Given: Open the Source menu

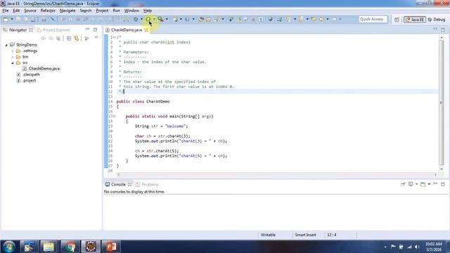Looking at the screenshot, I should tap(30, 11).
